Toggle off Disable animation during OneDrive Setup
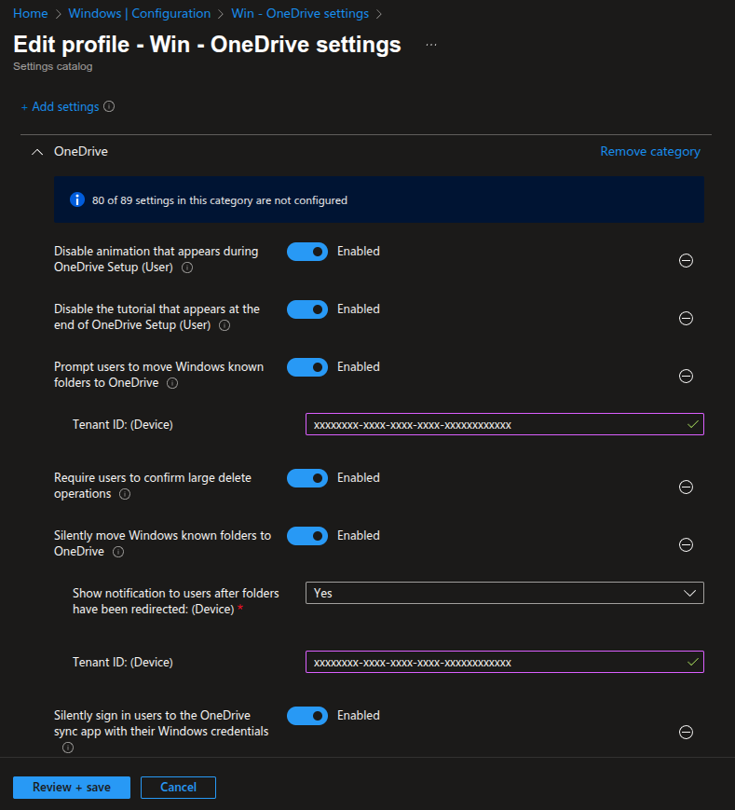735x810 pixels. (307, 251)
